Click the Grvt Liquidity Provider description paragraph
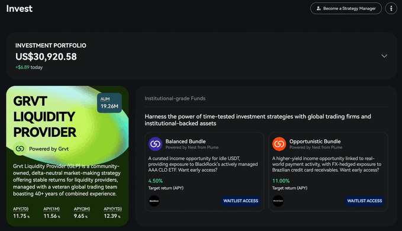Screen dimensions: 402x231 (x=67, y=180)
